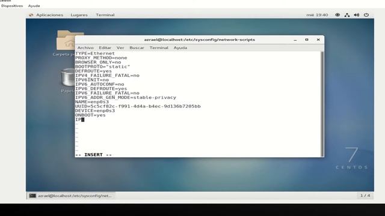Click the network status icon
The image size is (385, 216).
click(347, 15)
